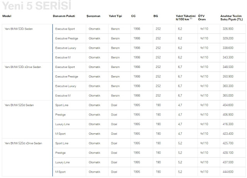The image size is (247, 178).
Task: Select the 338.600 price cell
Action: [x=228, y=48]
